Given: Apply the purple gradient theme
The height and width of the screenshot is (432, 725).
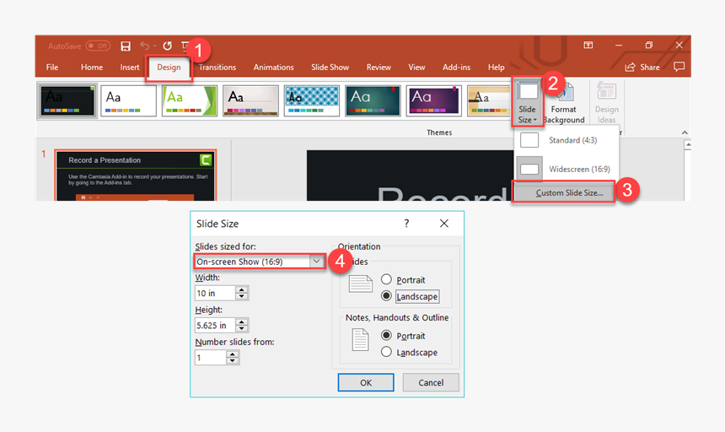Looking at the screenshot, I should [433, 100].
